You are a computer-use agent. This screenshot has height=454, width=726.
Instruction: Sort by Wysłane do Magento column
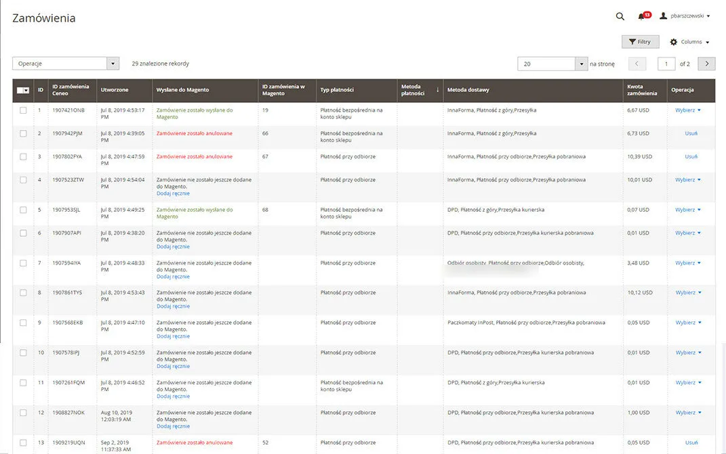point(205,90)
